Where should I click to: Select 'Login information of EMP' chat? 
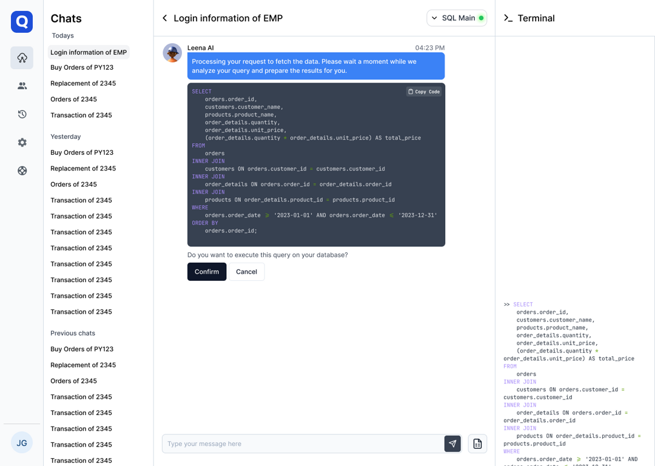(89, 52)
